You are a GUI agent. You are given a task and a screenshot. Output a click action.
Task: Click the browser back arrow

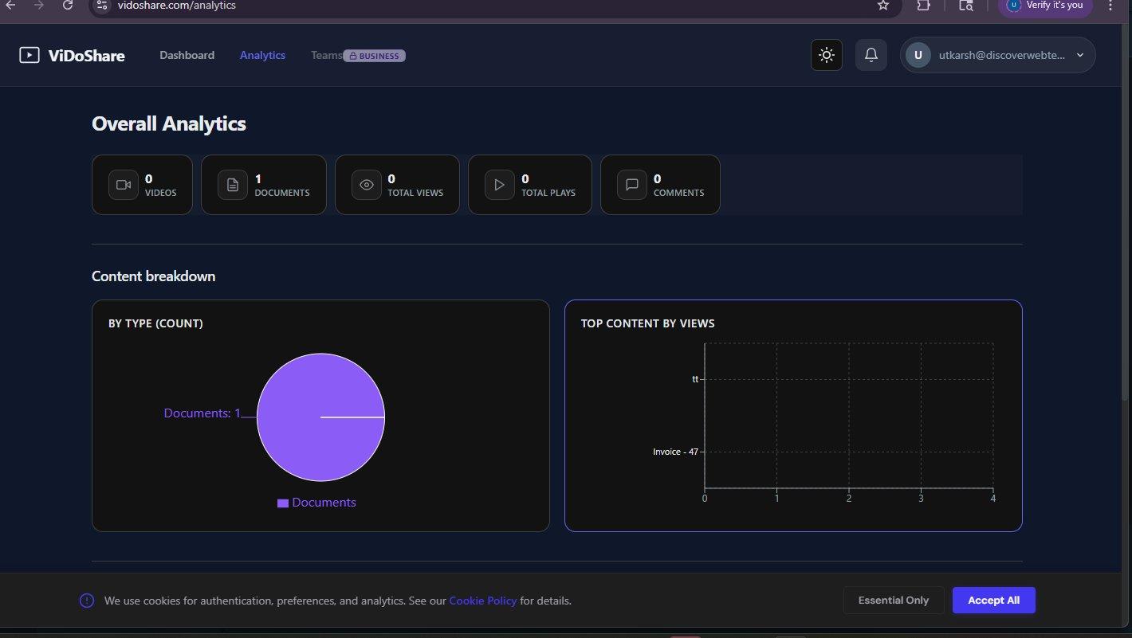point(10,5)
